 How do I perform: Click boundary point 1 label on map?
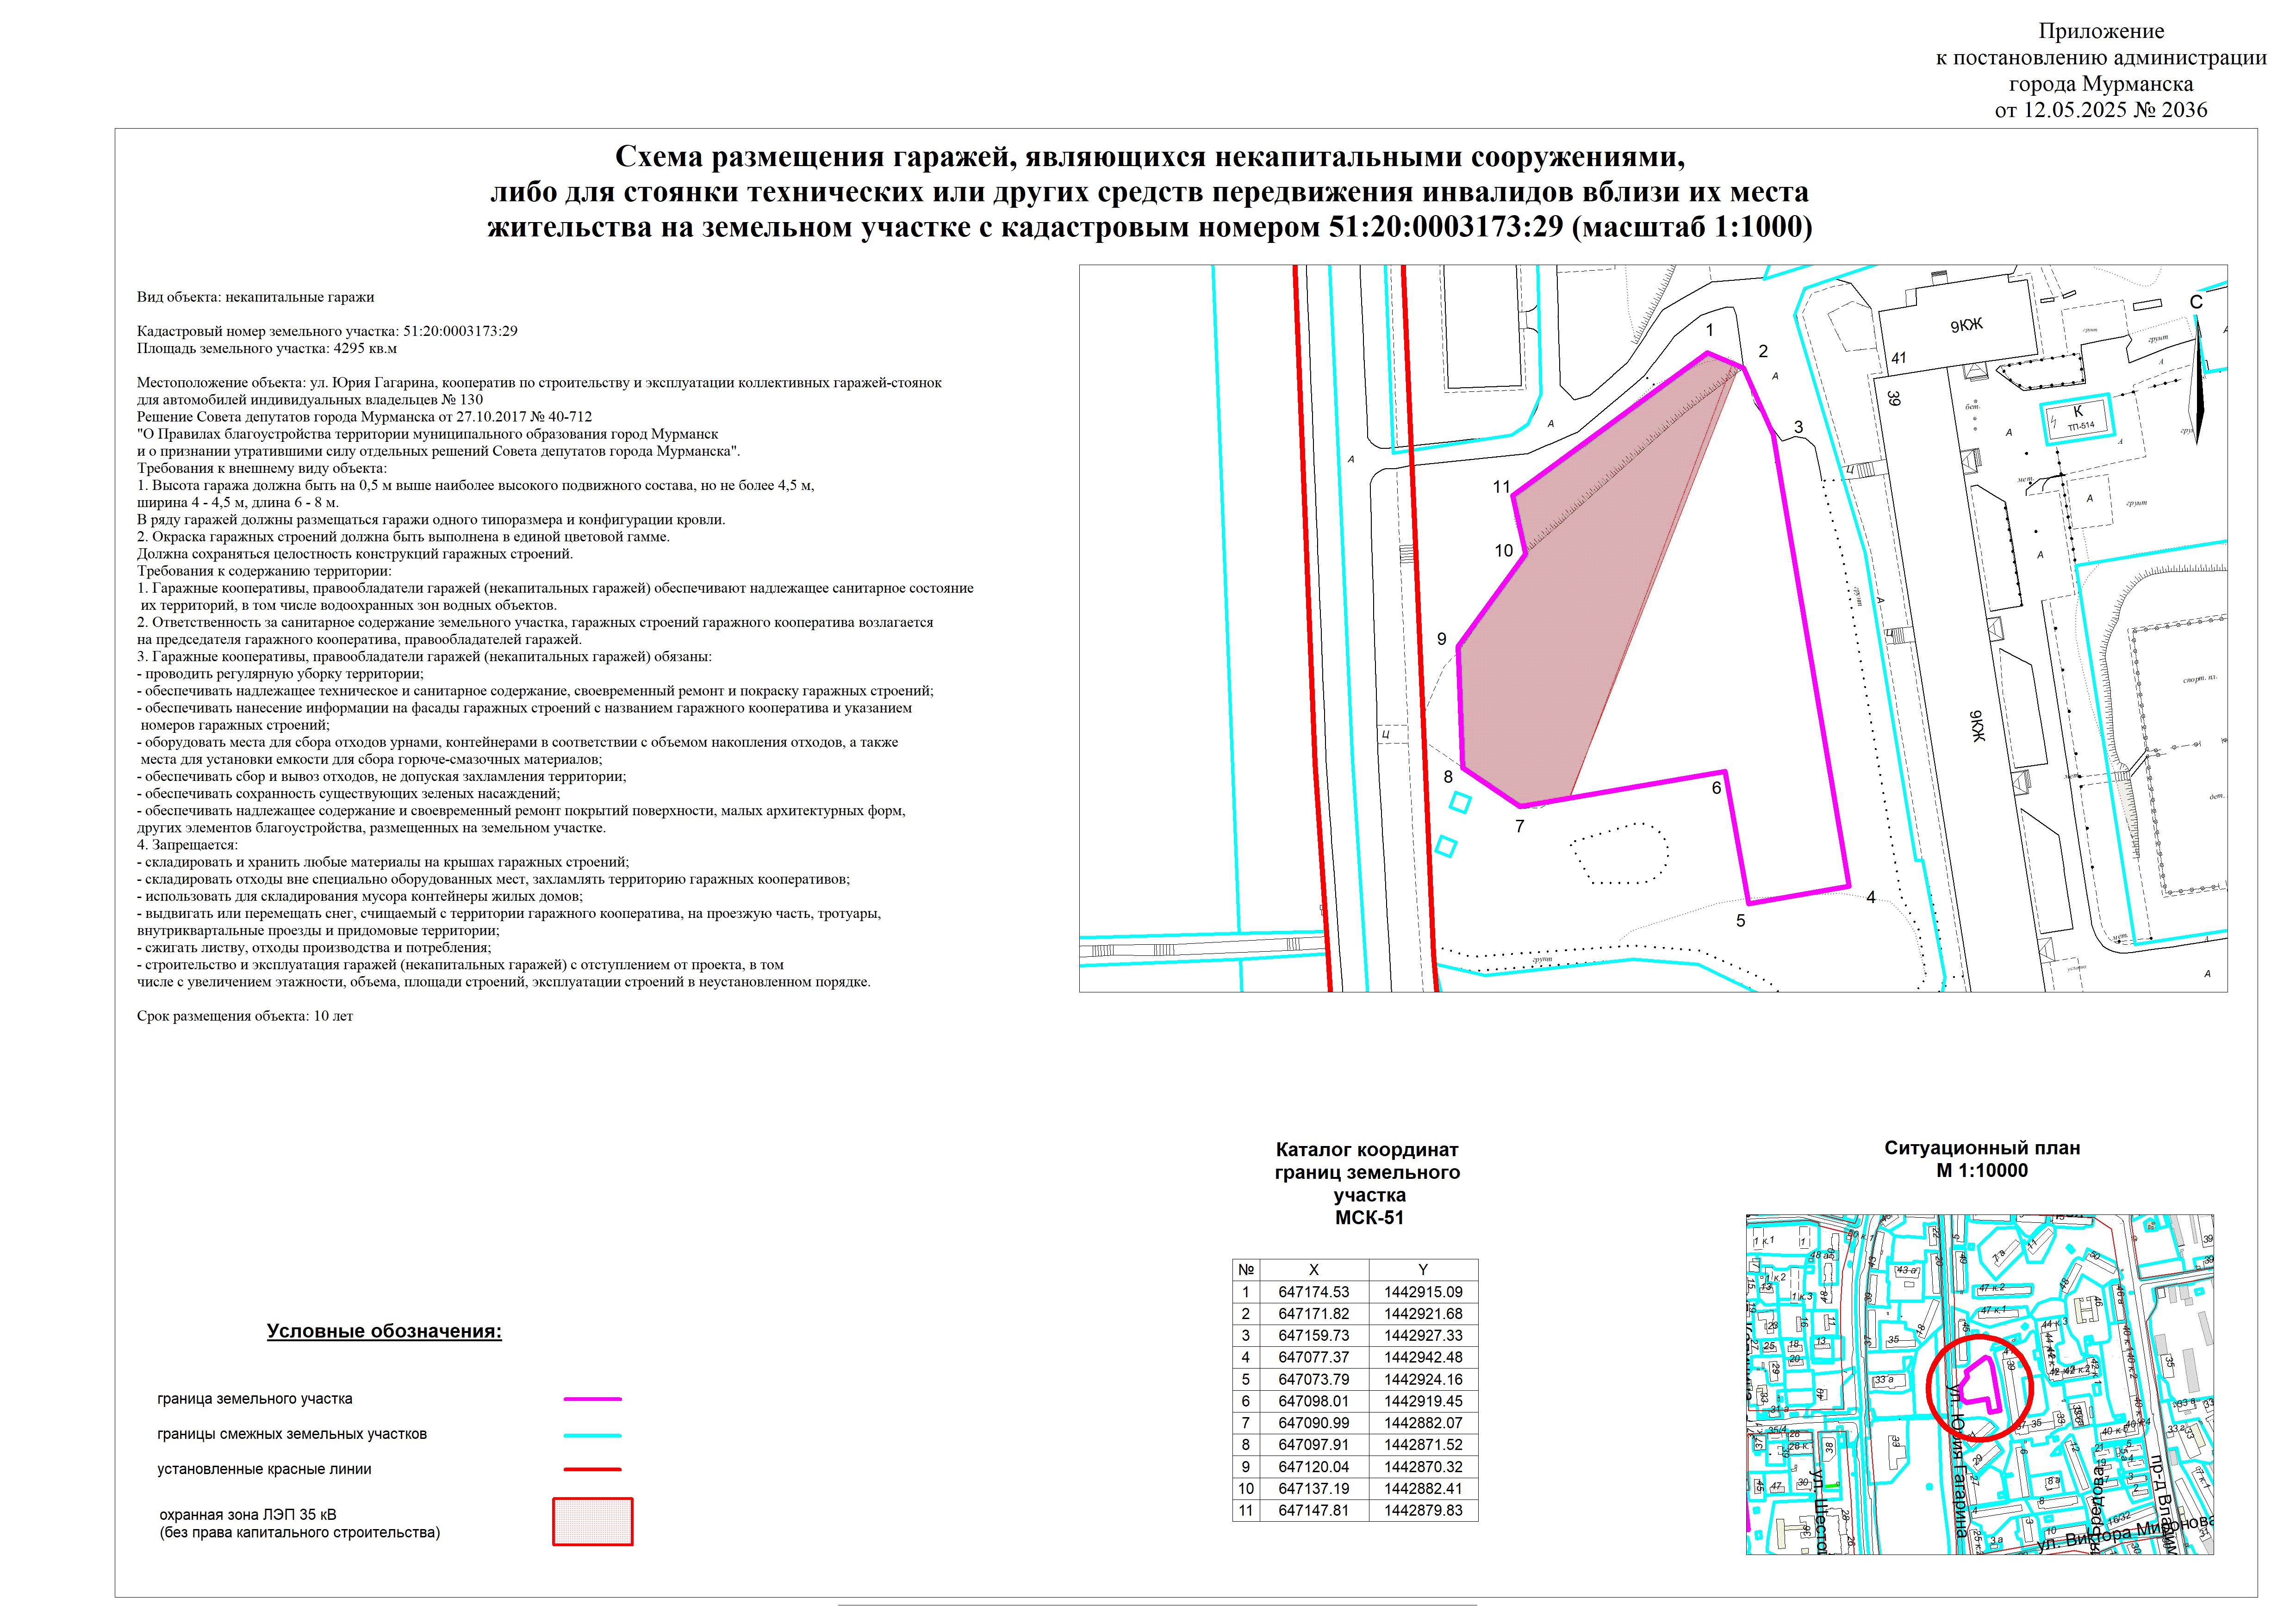tap(1710, 330)
